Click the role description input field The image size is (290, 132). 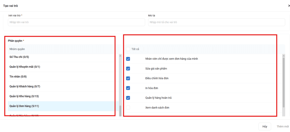216,22
